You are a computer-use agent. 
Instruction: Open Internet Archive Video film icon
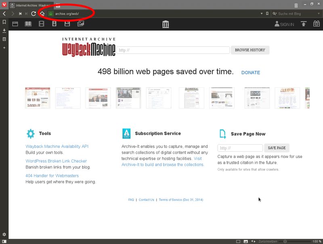41,24
